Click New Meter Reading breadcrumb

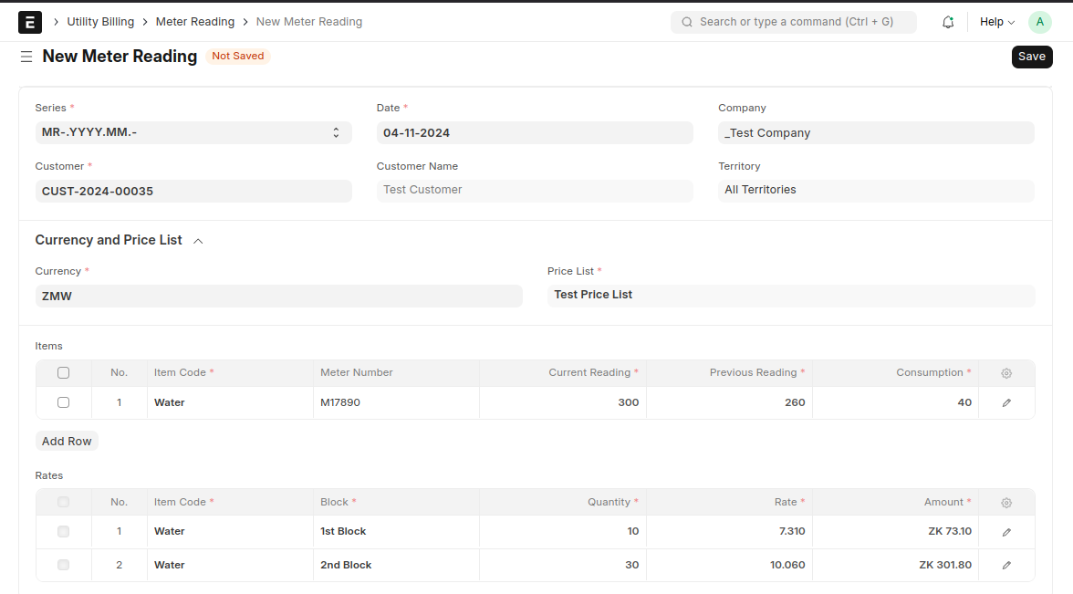coord(309,22)
